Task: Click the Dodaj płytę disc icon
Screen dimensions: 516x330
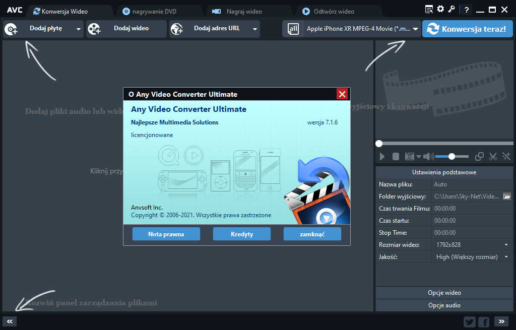Action: tap(11, 29)
